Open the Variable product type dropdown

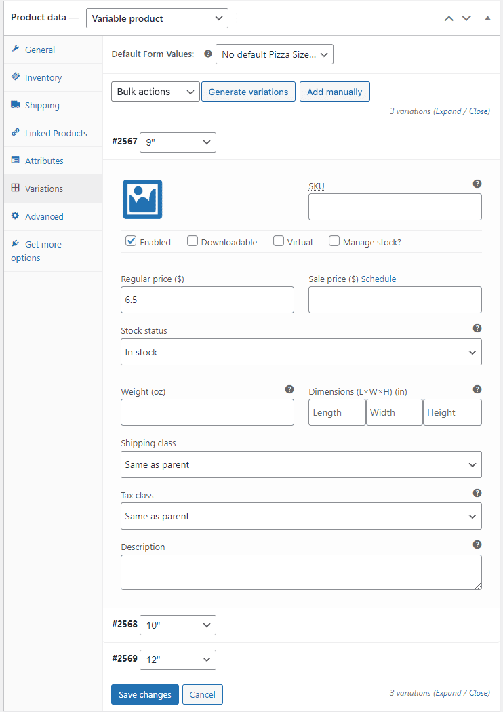pos(157,18)
